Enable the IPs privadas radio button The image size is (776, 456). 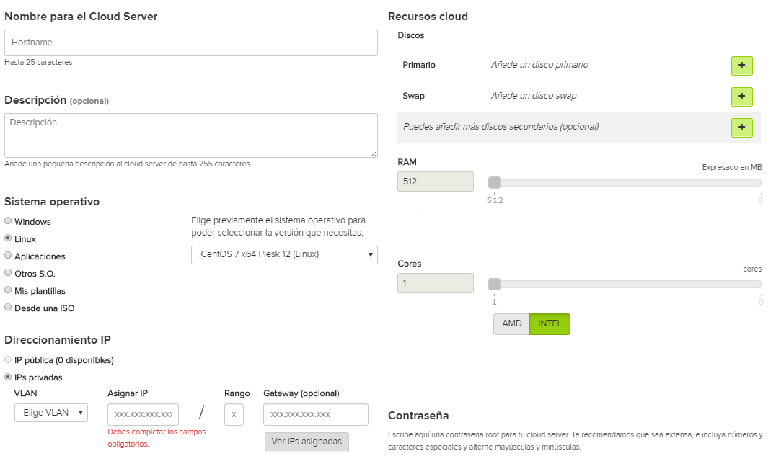point(8,377)
